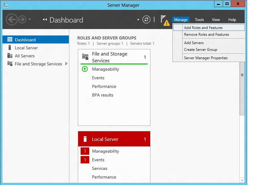Viewport: 253px width, 185px height.
Task: Expand File and Storage Services arrow
Action: tap(66, 64)
